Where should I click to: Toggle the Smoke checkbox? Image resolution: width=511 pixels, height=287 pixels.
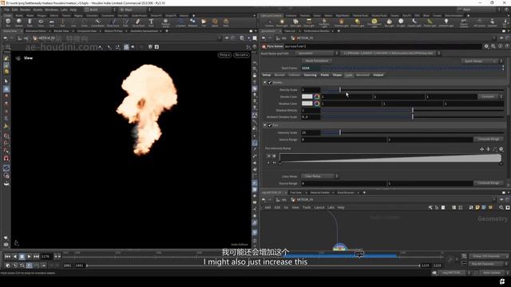point(270,83)
